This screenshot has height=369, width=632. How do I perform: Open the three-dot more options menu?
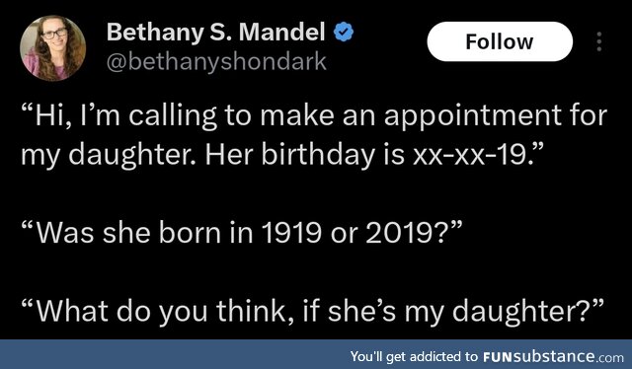click(599, 41)
